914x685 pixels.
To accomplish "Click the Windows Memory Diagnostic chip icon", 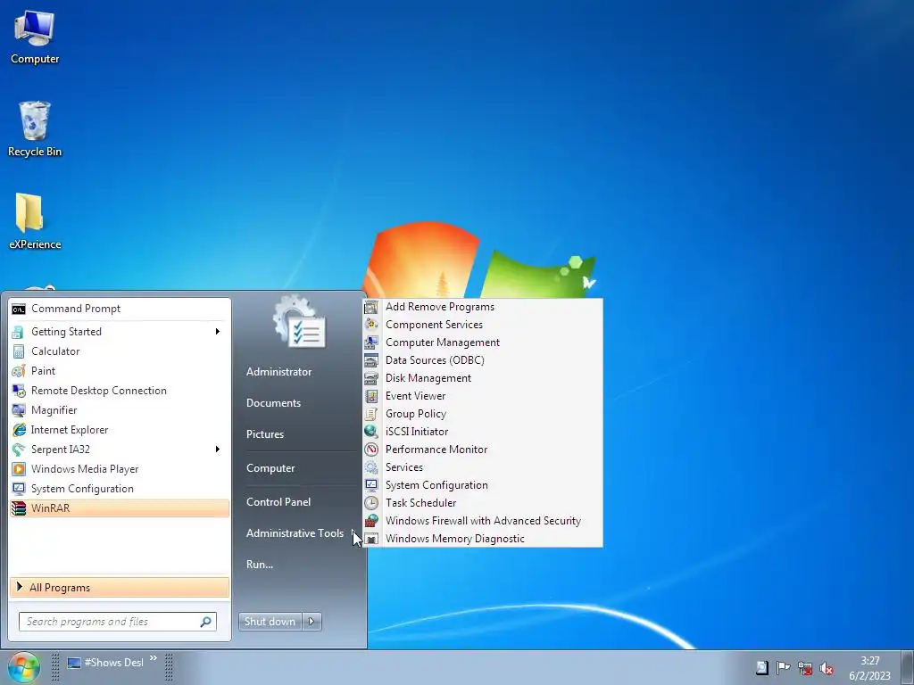I will (x=371, y=539).
